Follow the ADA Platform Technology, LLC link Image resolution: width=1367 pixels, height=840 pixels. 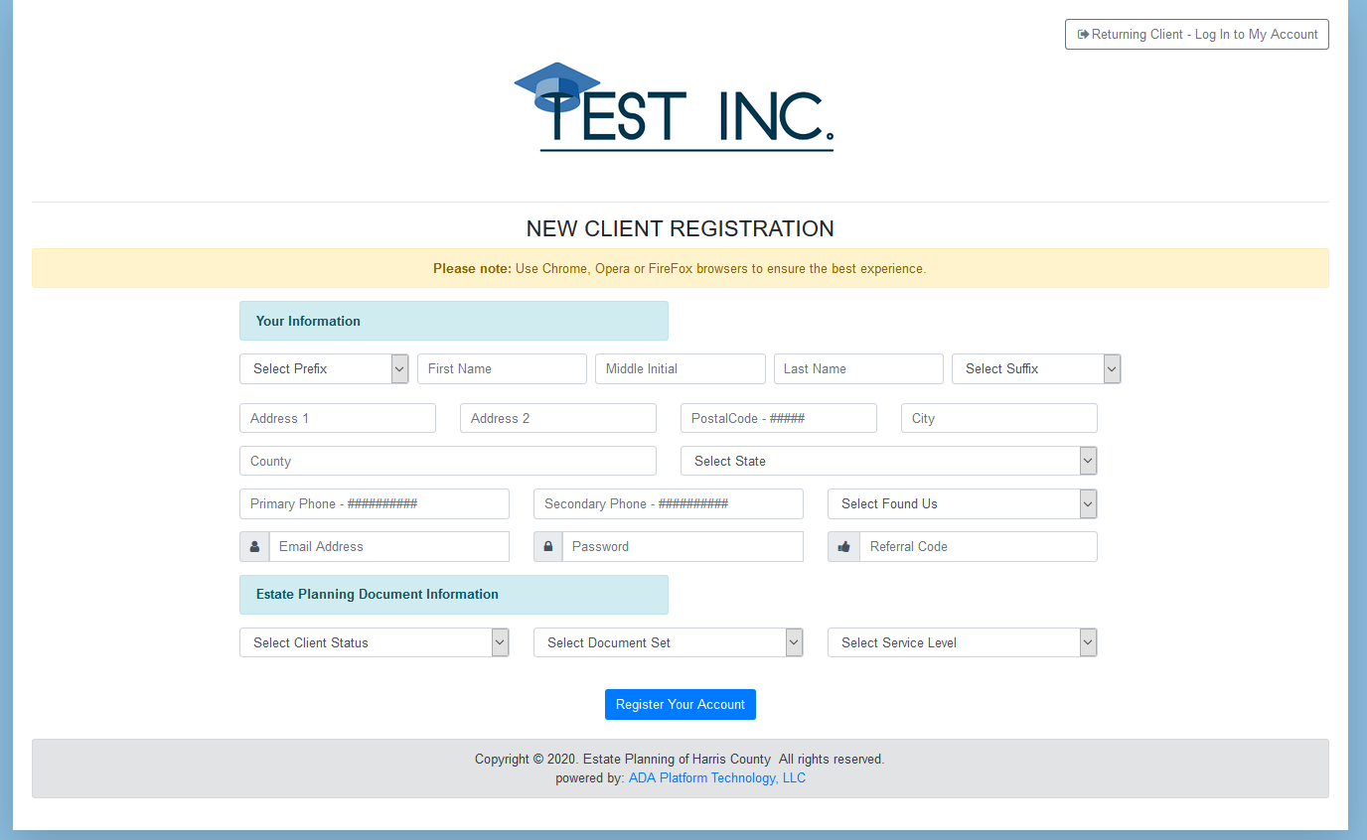pos(716,778)
